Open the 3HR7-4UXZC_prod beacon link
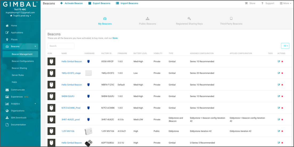The width and height of the screenshot is (294, 147). tap(71, 120)
